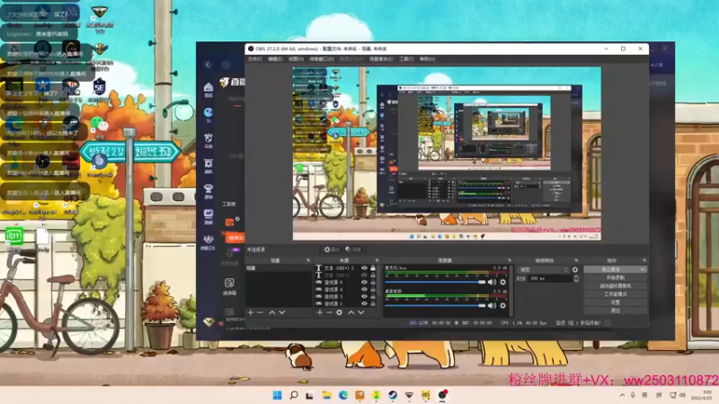Click the 工作室模式 button
The image size is (719, 404).
pos(615,294)
